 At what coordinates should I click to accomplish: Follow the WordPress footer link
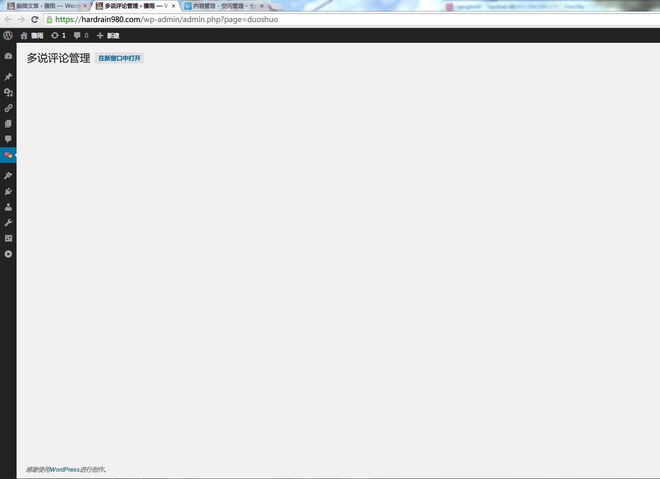pyautogui.click(x=65, y=469)
